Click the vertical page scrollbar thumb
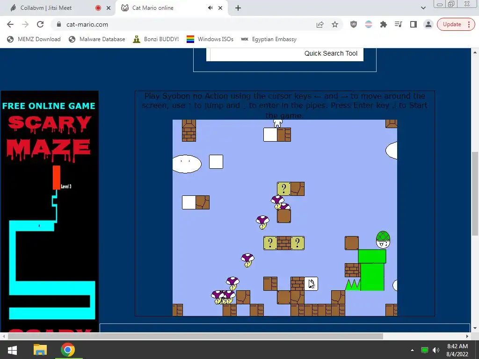The width and height of the screenshot is (479, 359). (x=475, y=193)
